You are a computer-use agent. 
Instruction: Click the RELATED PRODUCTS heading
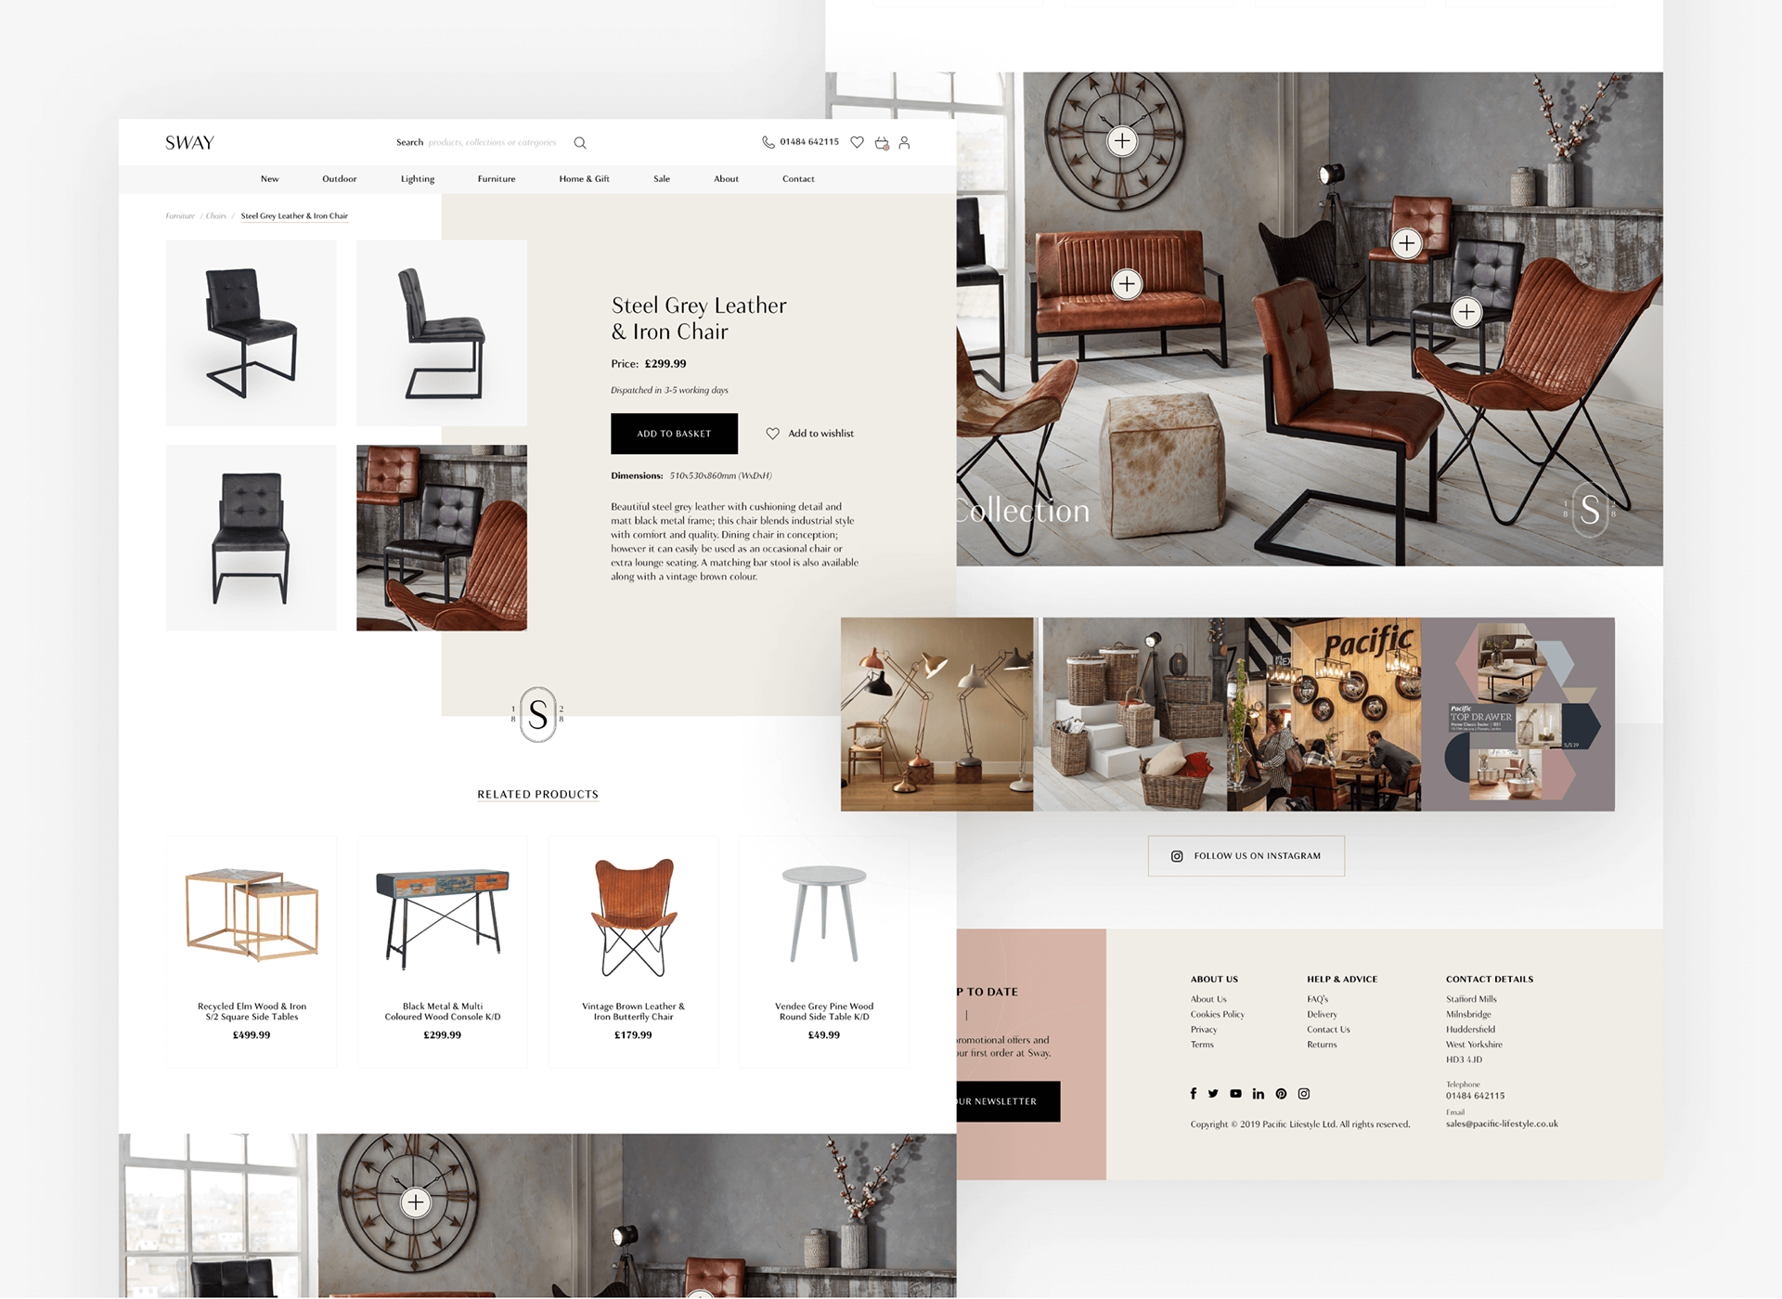point(537,794)
